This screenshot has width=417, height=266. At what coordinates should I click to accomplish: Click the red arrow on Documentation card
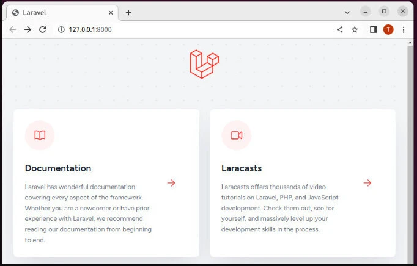171,182
